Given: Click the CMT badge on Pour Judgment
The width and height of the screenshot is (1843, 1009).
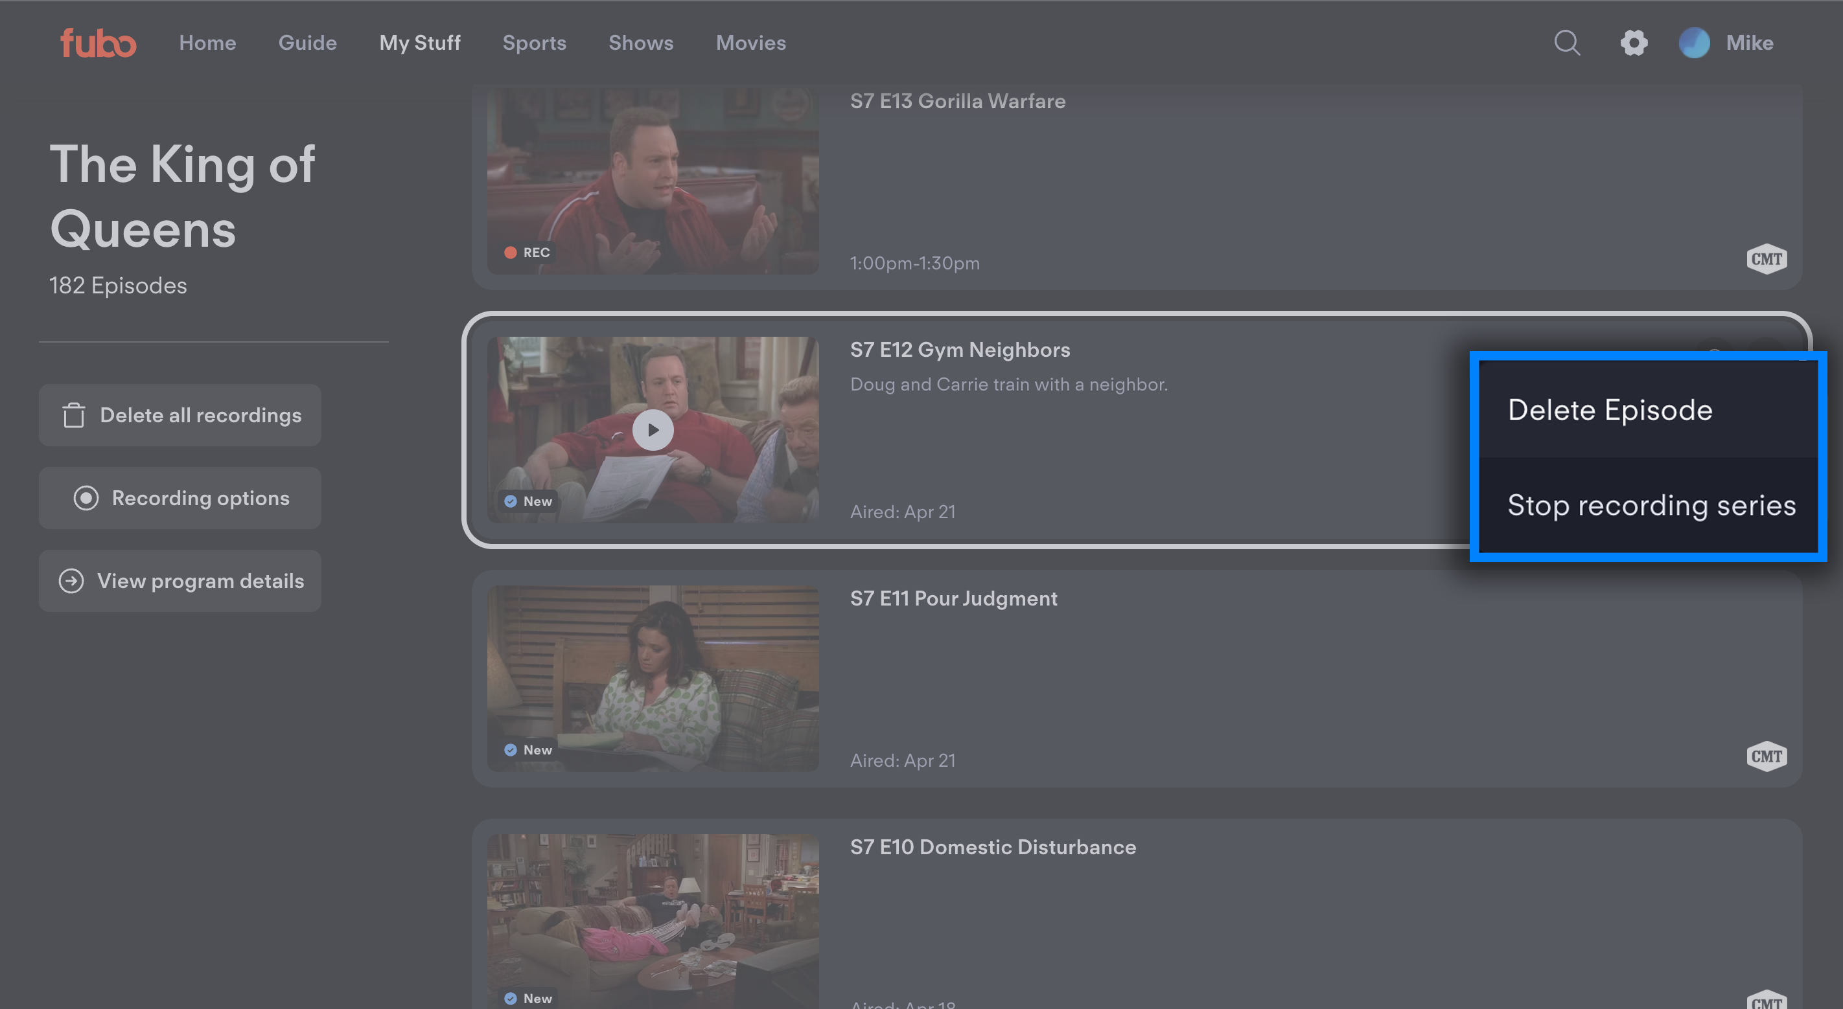Looking at the screenshot, I should coord(1767,756).
